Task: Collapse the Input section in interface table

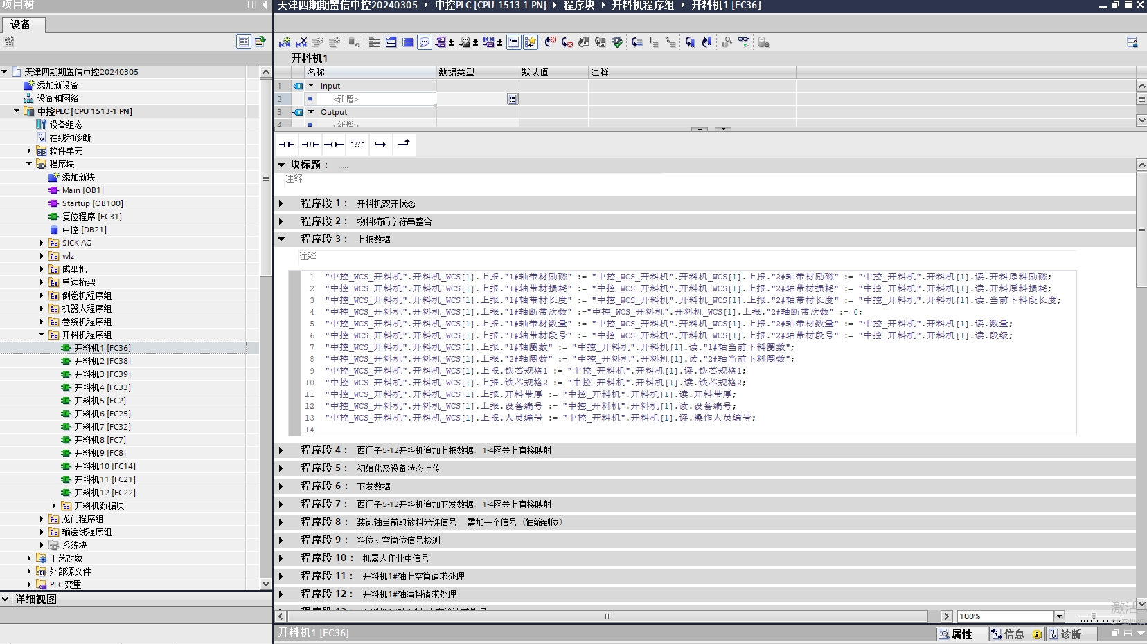Action: pyautogui.click(x=311, y=86)
